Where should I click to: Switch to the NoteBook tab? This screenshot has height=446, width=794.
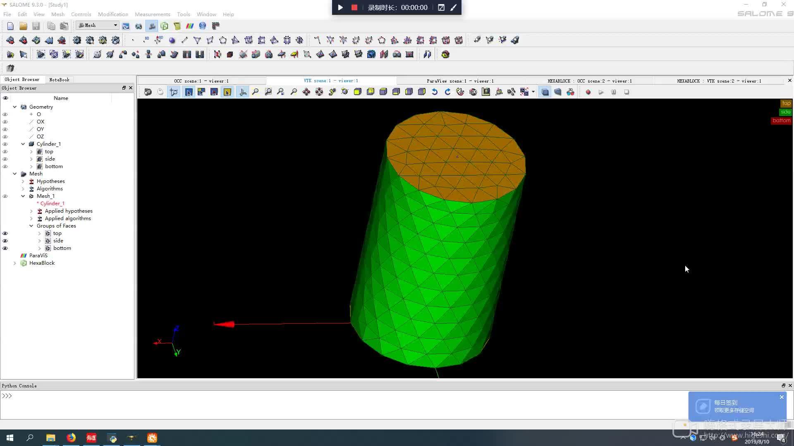tap(59, 80)
